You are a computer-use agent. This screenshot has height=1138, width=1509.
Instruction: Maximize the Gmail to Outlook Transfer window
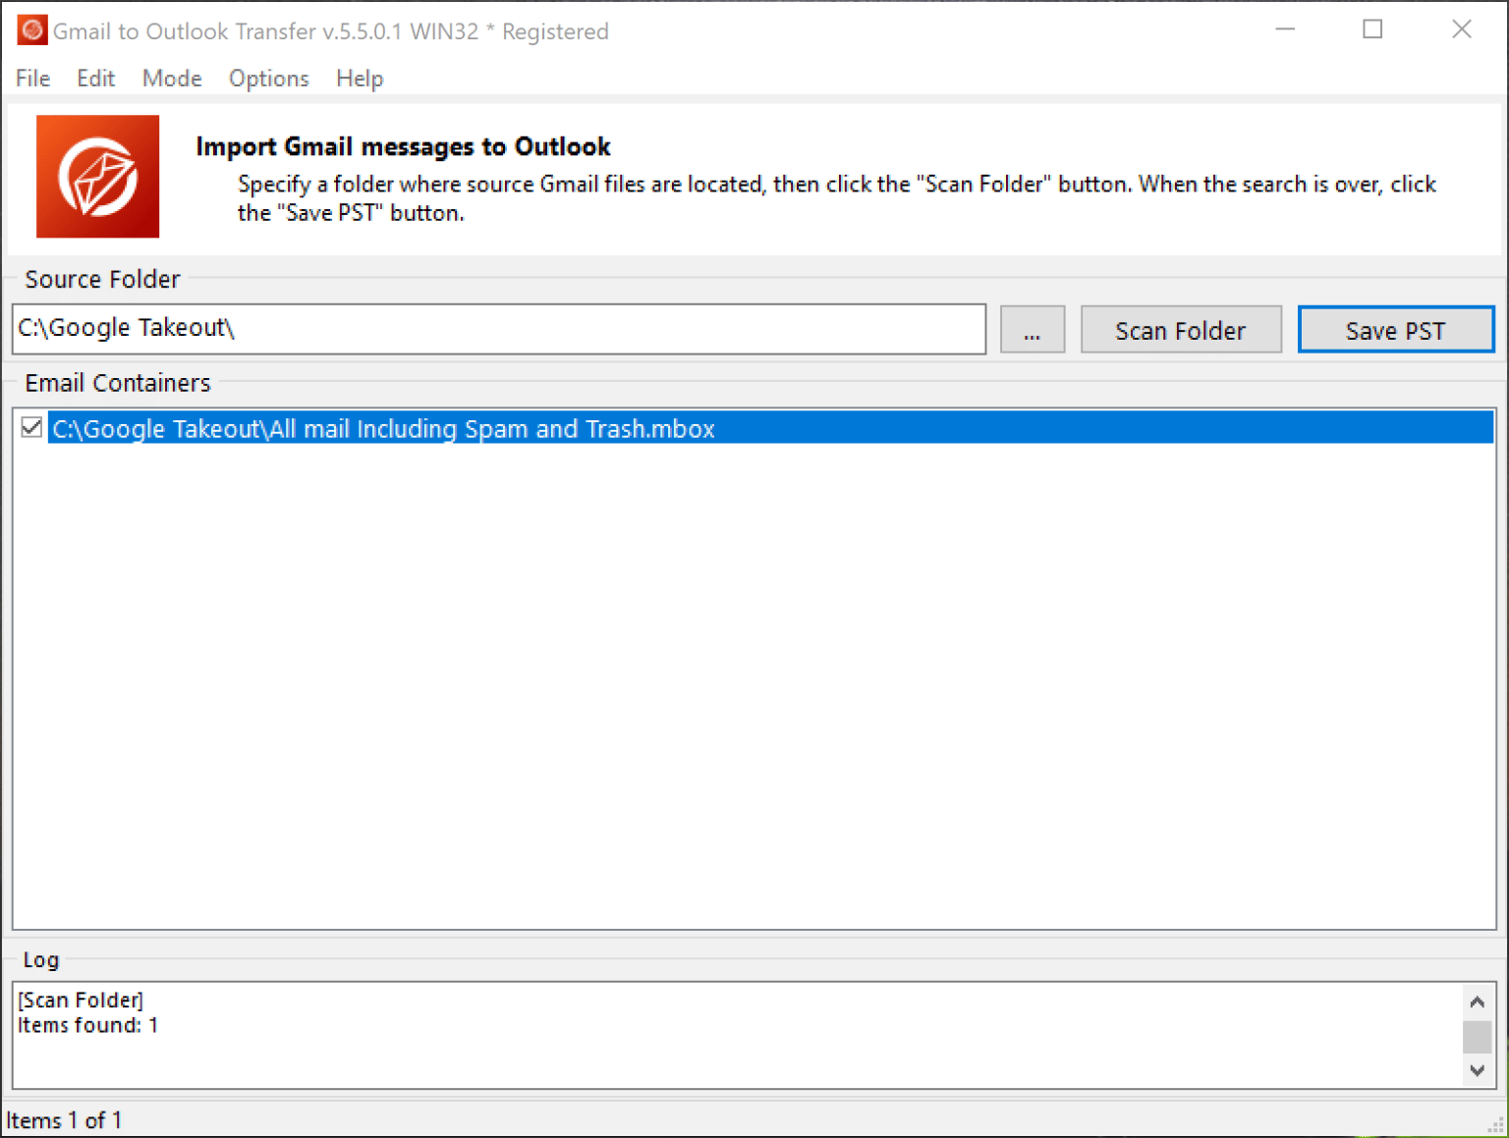[1372, 29]
